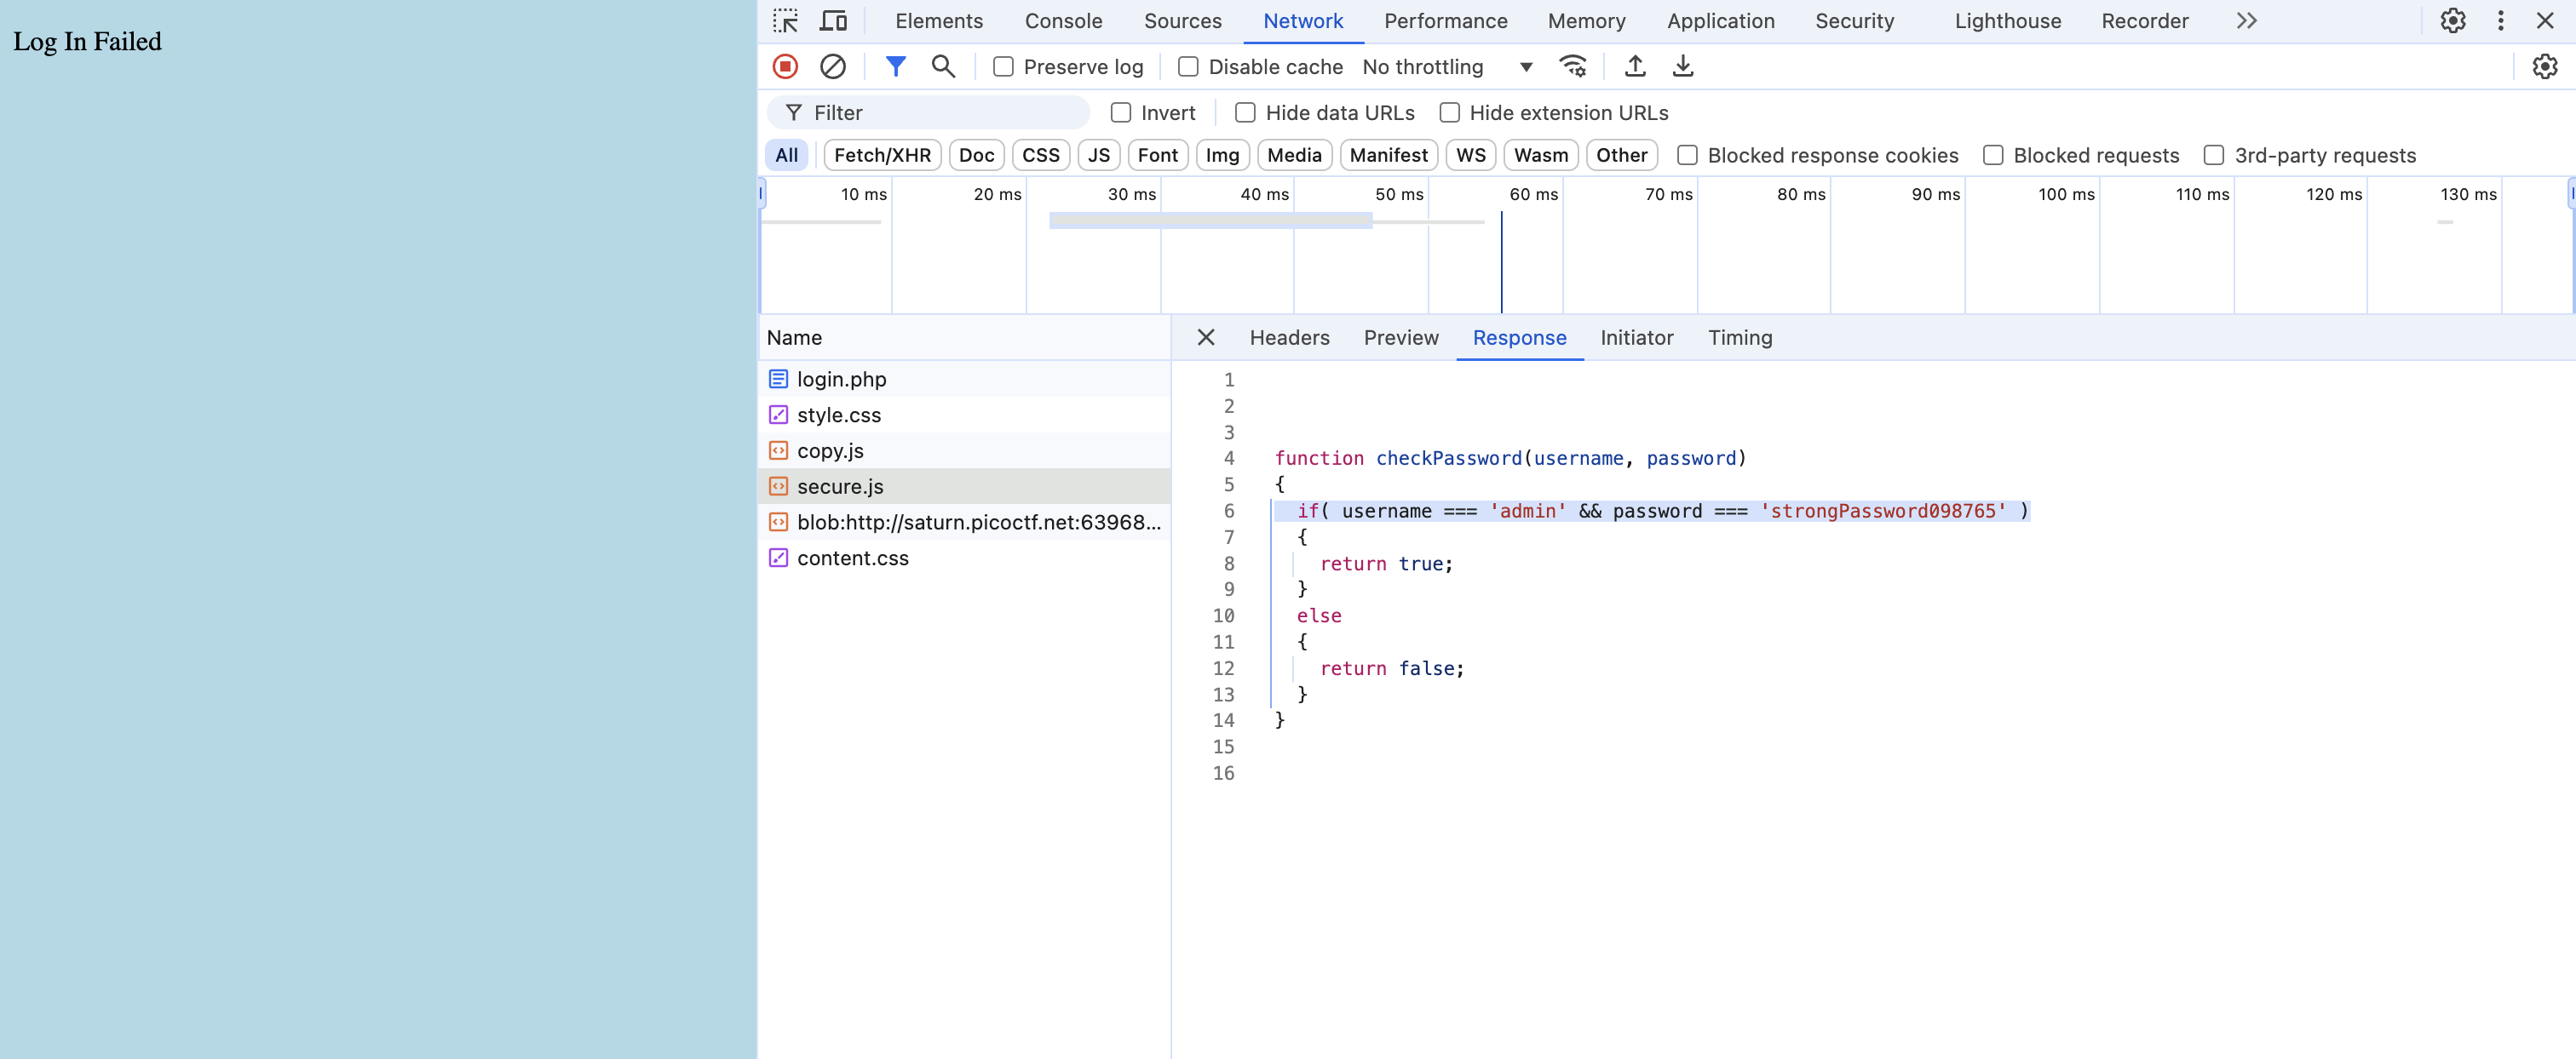Open the Memory tab

click(1586, 21)
